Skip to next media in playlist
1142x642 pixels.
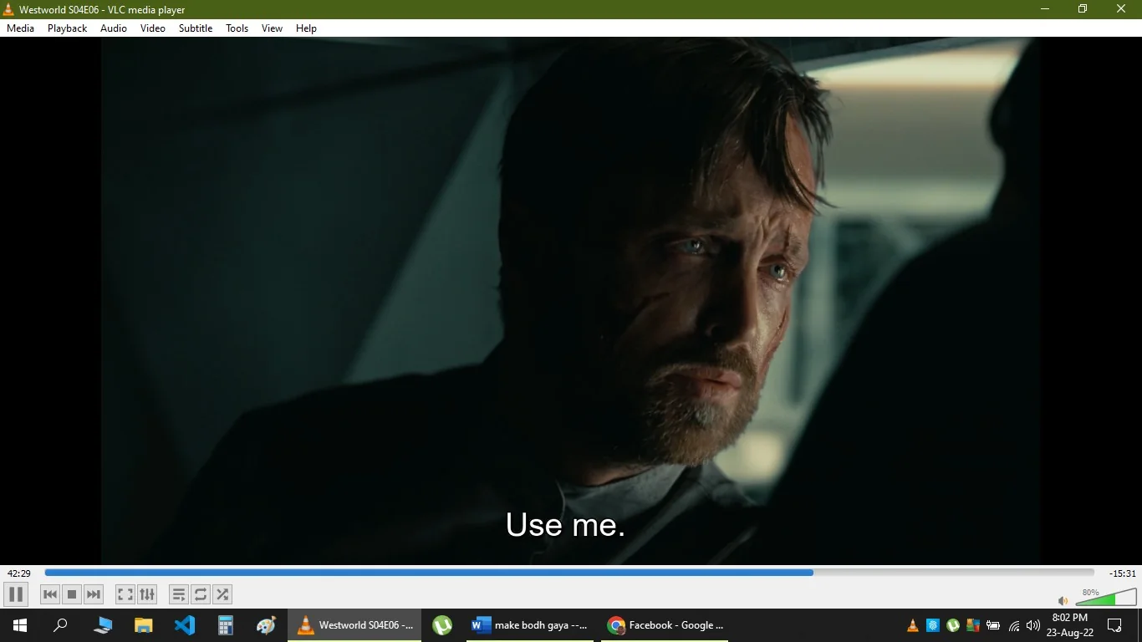[94, 594]
